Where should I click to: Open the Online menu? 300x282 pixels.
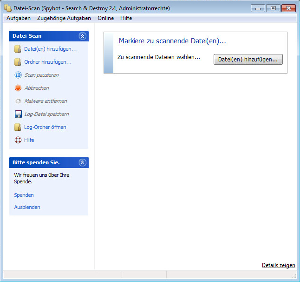(x=105, y=18)
